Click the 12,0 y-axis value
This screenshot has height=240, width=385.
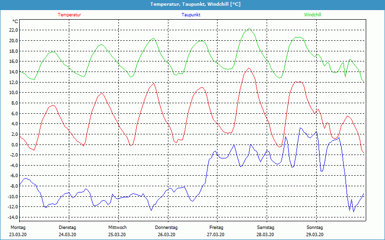pos(13,82)
